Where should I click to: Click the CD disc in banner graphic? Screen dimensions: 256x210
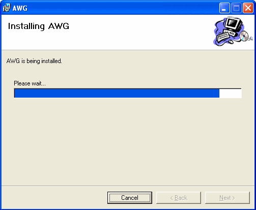coord(244,36)
